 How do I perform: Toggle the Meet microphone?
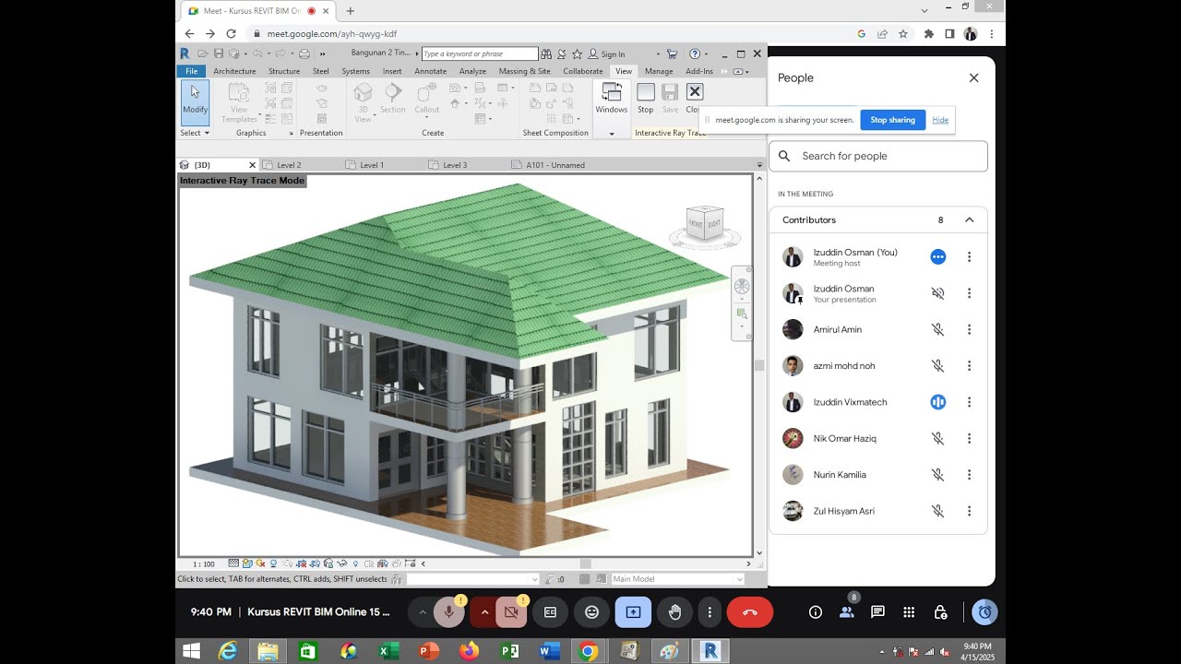pos(449,611)
